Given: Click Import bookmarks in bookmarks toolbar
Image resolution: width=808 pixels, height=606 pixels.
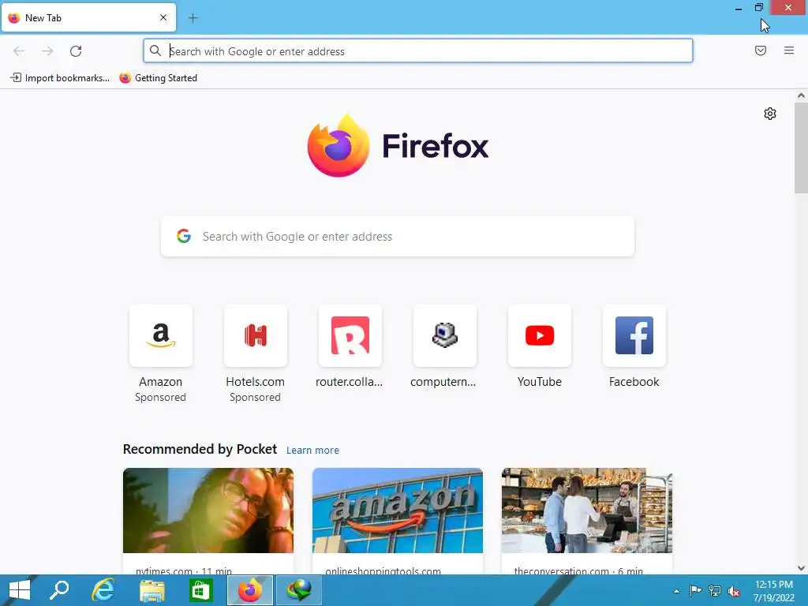Looking at the screenshot, I should (x=60, y=78).
